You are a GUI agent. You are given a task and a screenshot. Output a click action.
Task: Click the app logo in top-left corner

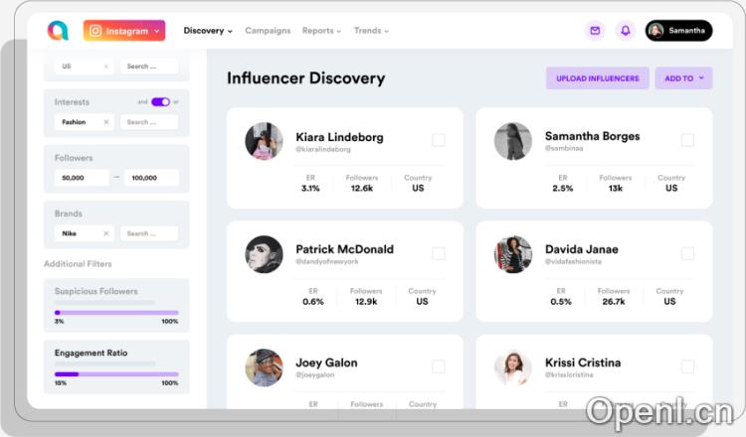click(x=57, y=31)
